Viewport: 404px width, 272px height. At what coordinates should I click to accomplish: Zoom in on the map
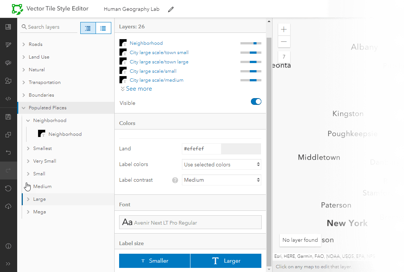(284, 29)
